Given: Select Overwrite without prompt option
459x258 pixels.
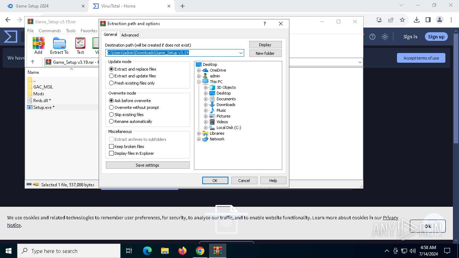Looking at the screenshot, I should click(x=134, y=107).
